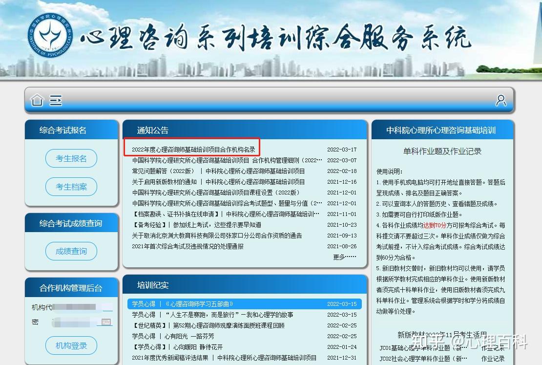Open the 常见问题解答（2022版） notice
This screenshot has width=542, height=365.
(x=218, y=171)
